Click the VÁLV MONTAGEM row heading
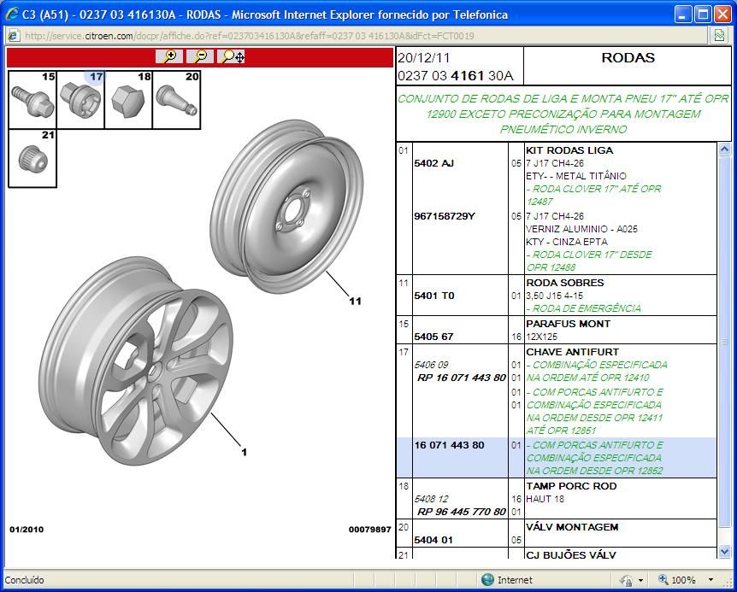This screenshot has width=737, height=592. [x=572, y=527]
